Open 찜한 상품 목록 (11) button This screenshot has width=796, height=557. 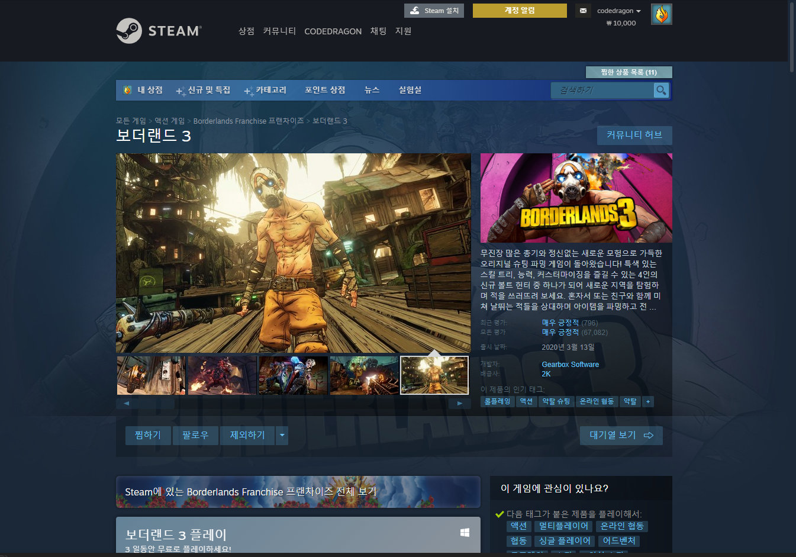click(629, 72)
